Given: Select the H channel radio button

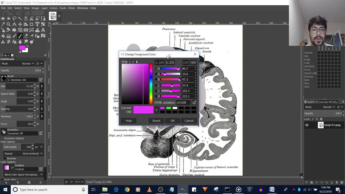Looking at the screenshot, I should [x=156, y=96].
